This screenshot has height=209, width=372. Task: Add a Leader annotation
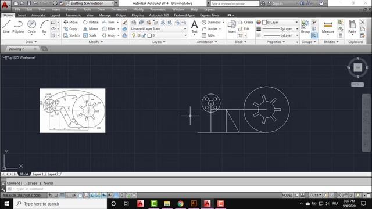point(209,28)
